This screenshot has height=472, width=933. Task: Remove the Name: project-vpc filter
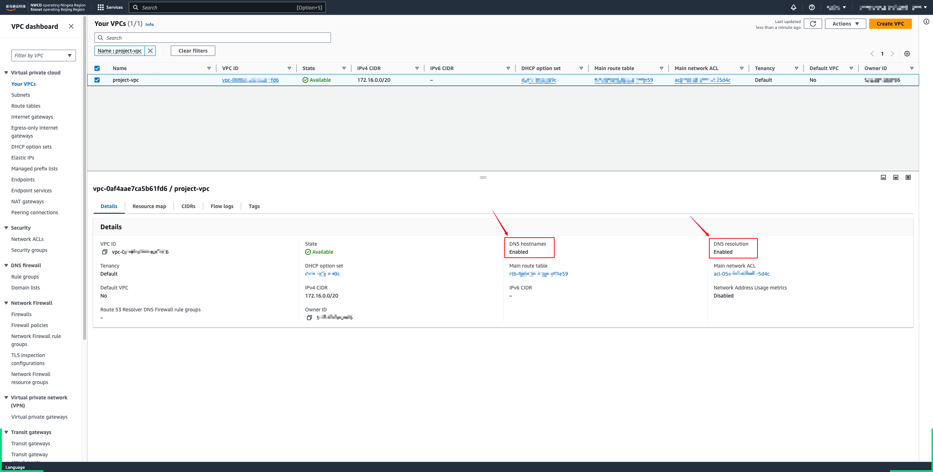click(150, 51)
